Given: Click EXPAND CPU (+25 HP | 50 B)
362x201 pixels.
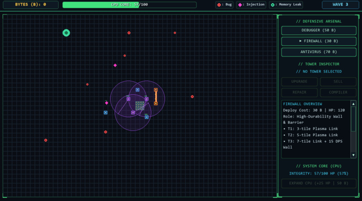Looking at the screenshot, I should [x=318, y=184].
